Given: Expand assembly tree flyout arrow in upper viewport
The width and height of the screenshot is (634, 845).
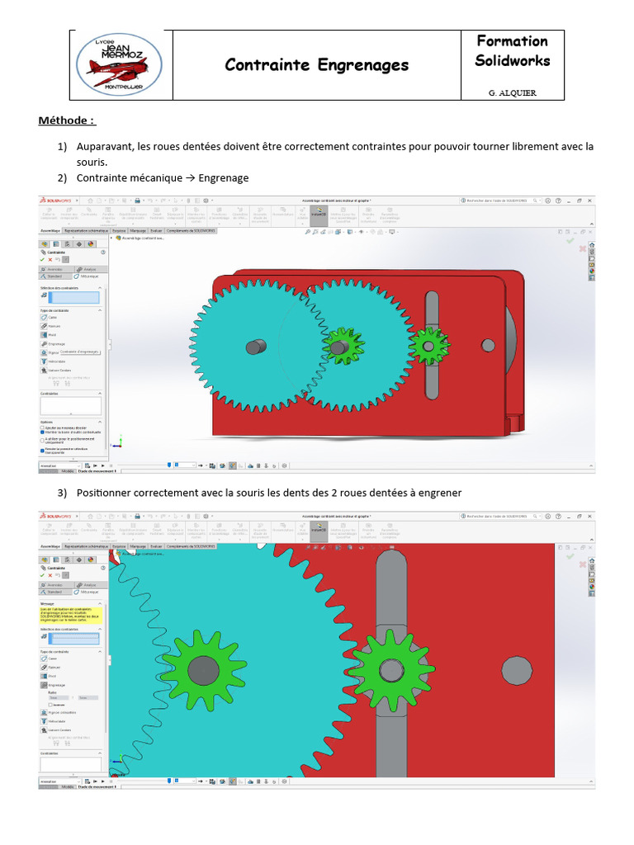Looking at the screenshot, I should (x=111, y=238).
